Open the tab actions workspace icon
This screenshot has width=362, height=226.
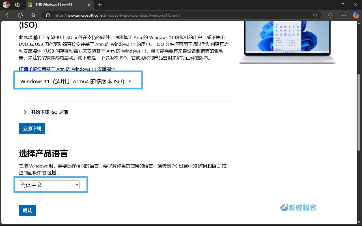[x=18, y=5]
